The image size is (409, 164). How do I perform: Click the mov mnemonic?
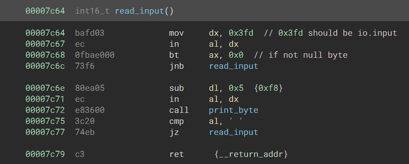[176, 33]
